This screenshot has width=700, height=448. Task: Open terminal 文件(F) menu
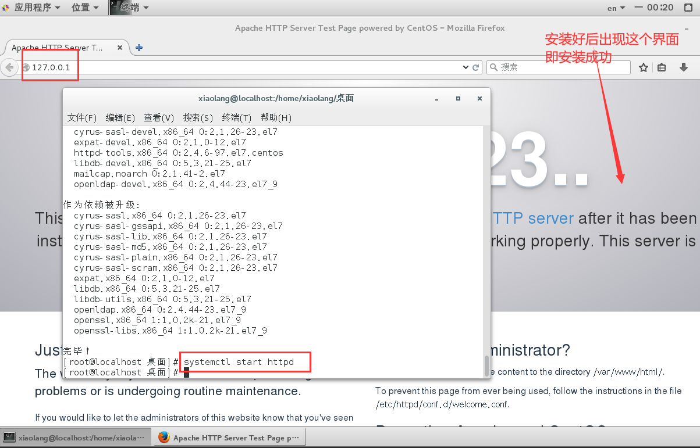pyautogui.click(x=82, y=117)
